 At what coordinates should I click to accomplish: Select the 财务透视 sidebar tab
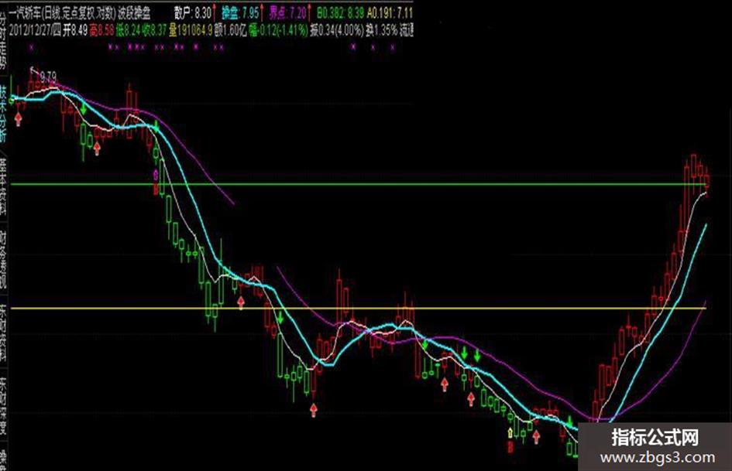tap(3, 259)
